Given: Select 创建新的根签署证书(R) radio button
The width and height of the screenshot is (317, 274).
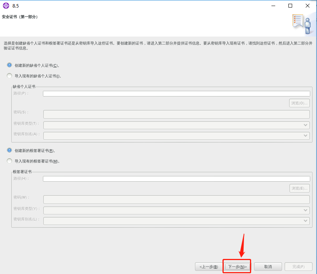Looking at the screenshot, I should coord(9,150).
